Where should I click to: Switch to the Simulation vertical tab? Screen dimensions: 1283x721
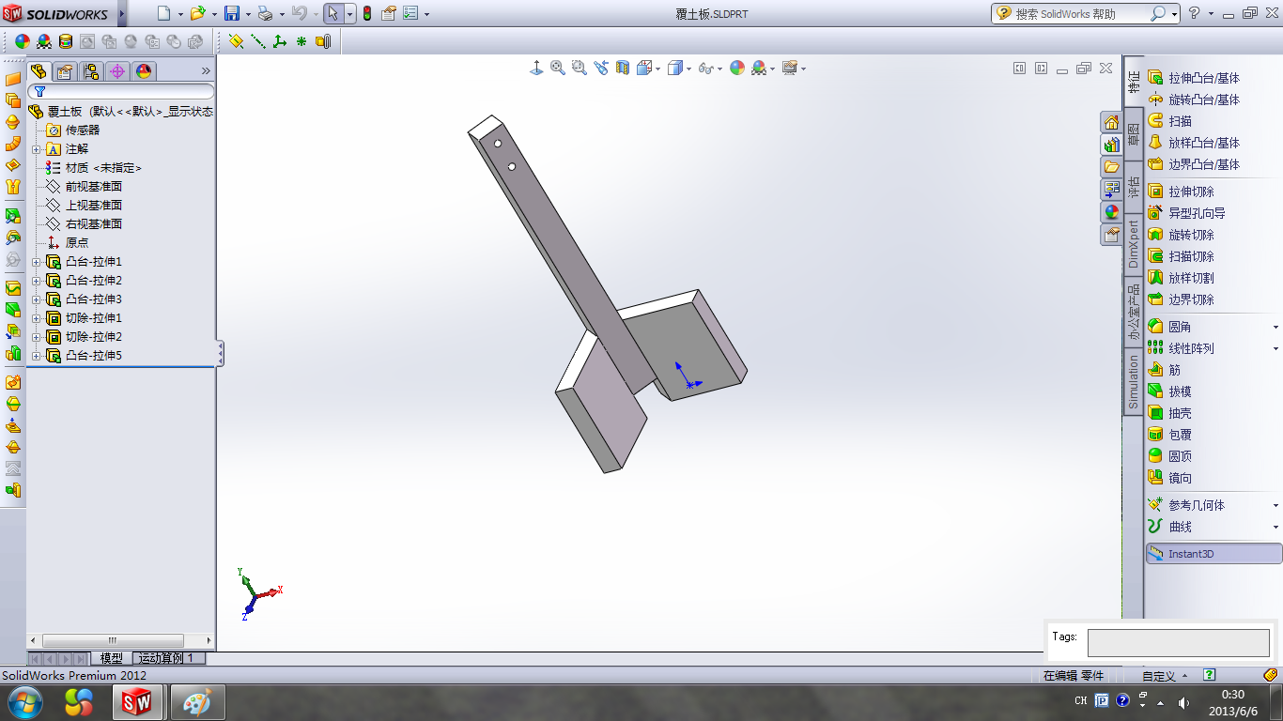1134,382
